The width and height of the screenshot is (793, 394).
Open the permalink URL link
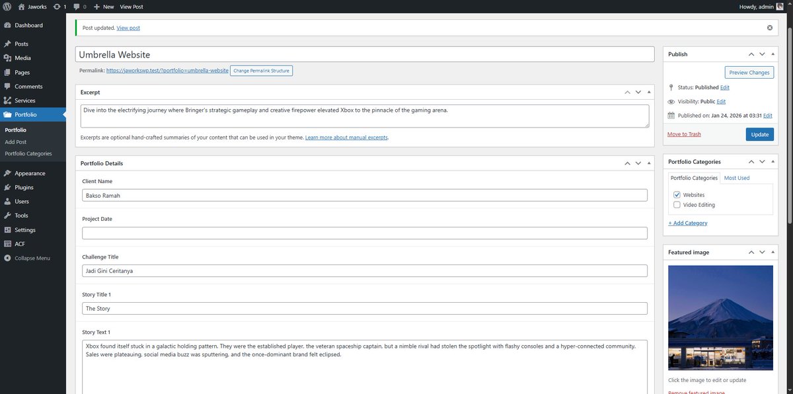(x=167, y=70)
